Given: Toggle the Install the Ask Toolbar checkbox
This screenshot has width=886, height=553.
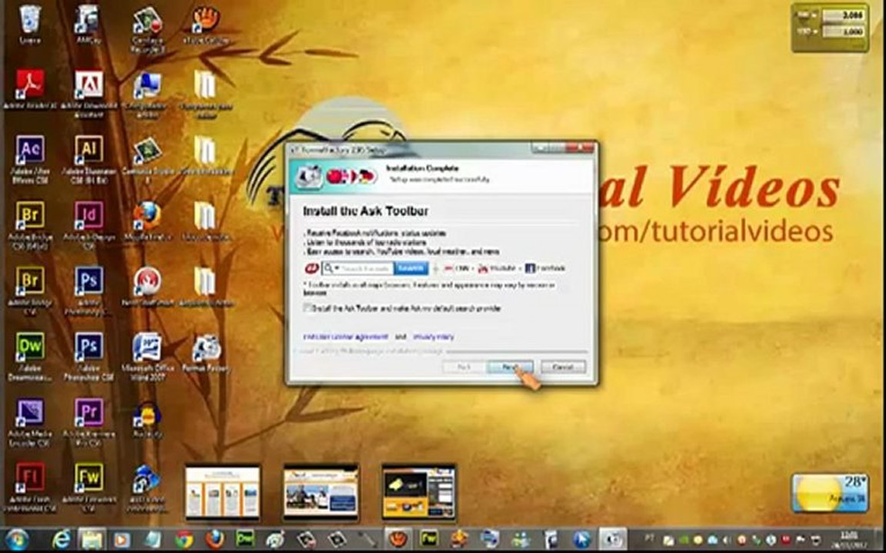Looking at the screenshot, I should (308, 308).
